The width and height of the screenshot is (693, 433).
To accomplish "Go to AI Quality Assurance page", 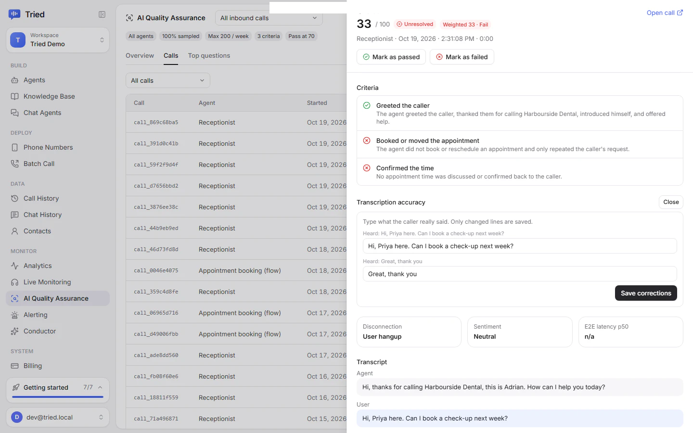I will pyautogui.click(x=58, y=298).
